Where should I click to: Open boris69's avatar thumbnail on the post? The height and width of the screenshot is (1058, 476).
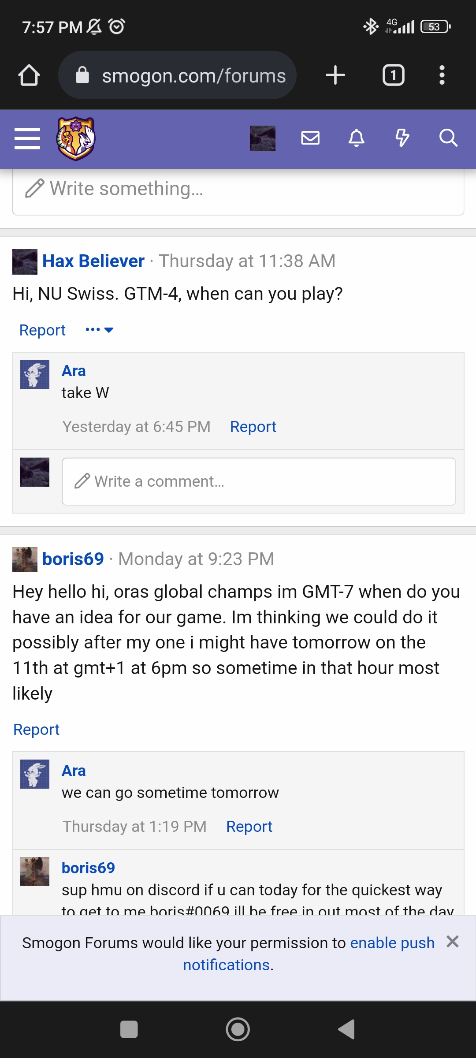tap(25, 559)
